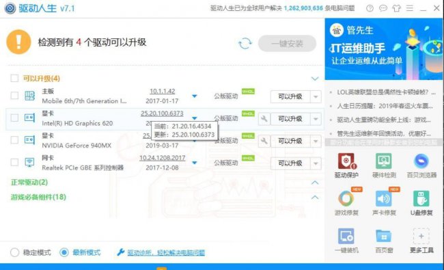The height and width of the screenshot is (270, 444).
Task: Open the hamburger main menu
Action: [409, 8]
